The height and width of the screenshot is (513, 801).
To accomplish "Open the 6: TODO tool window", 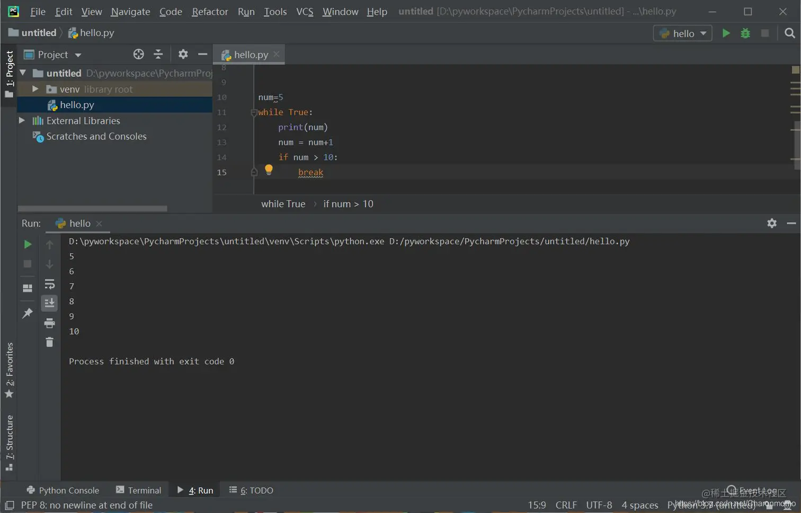I will coord(251,490).
